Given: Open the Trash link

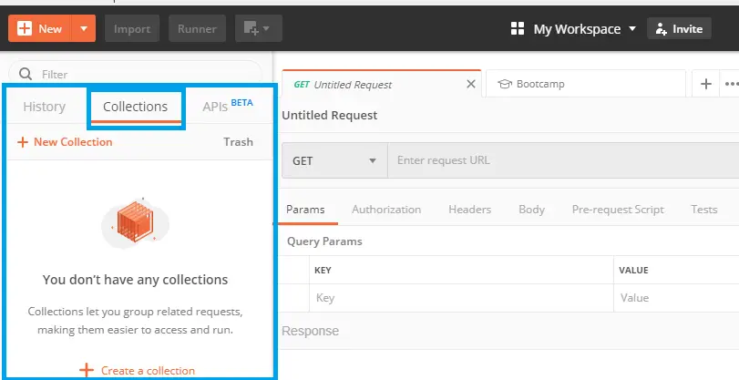Looking at the screenshot, I should coord(238,141).
